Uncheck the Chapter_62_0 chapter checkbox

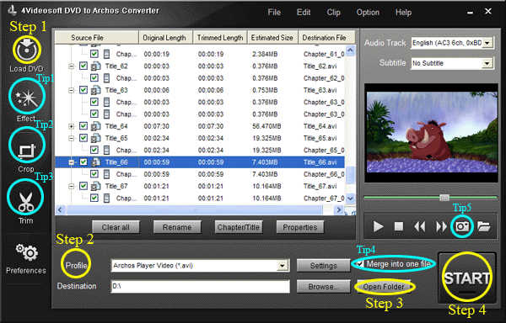tap(94, 78)
